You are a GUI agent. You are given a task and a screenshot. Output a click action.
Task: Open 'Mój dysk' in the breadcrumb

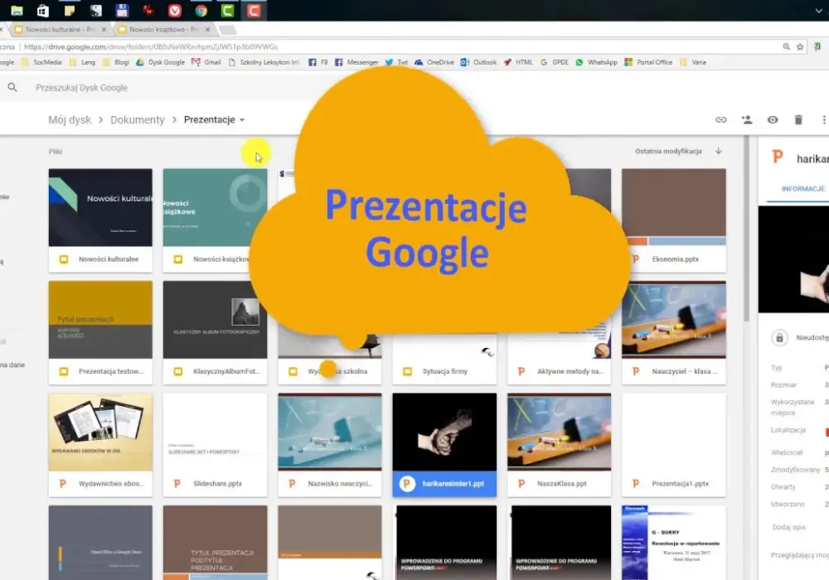click(x=70, y=120)
